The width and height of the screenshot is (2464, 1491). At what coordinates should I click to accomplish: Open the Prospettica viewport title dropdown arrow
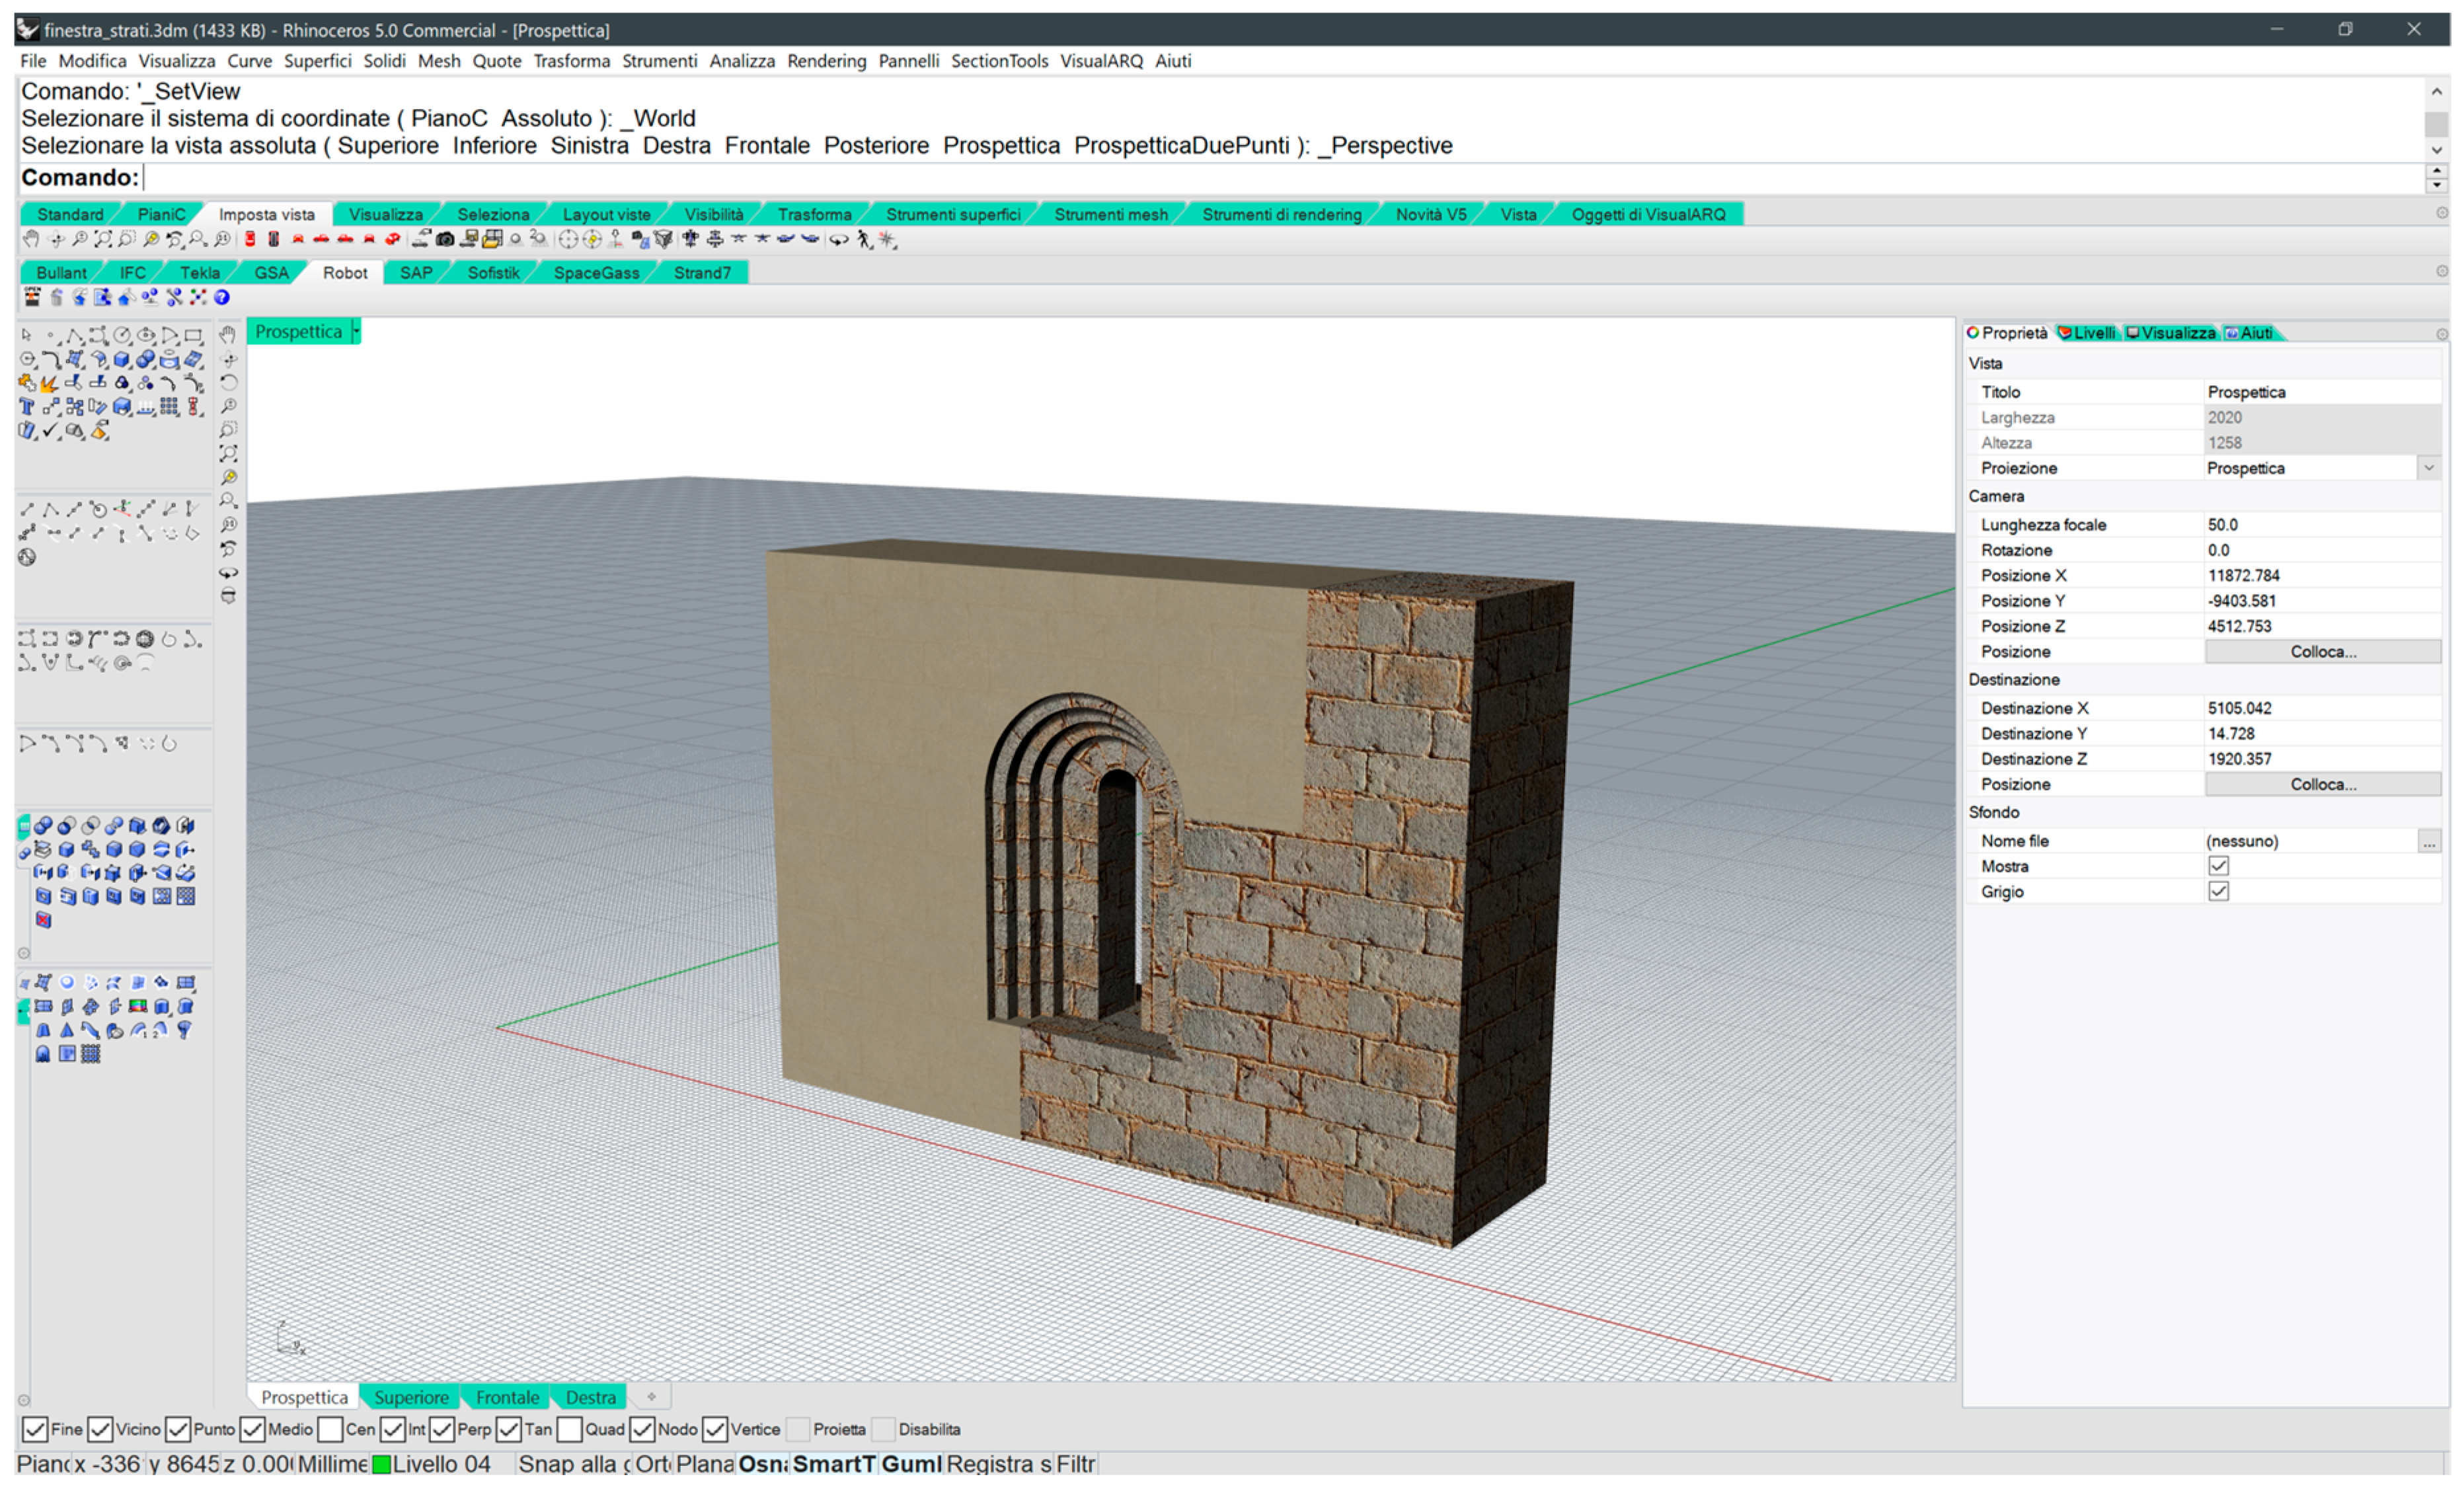[x=356, y=332]
